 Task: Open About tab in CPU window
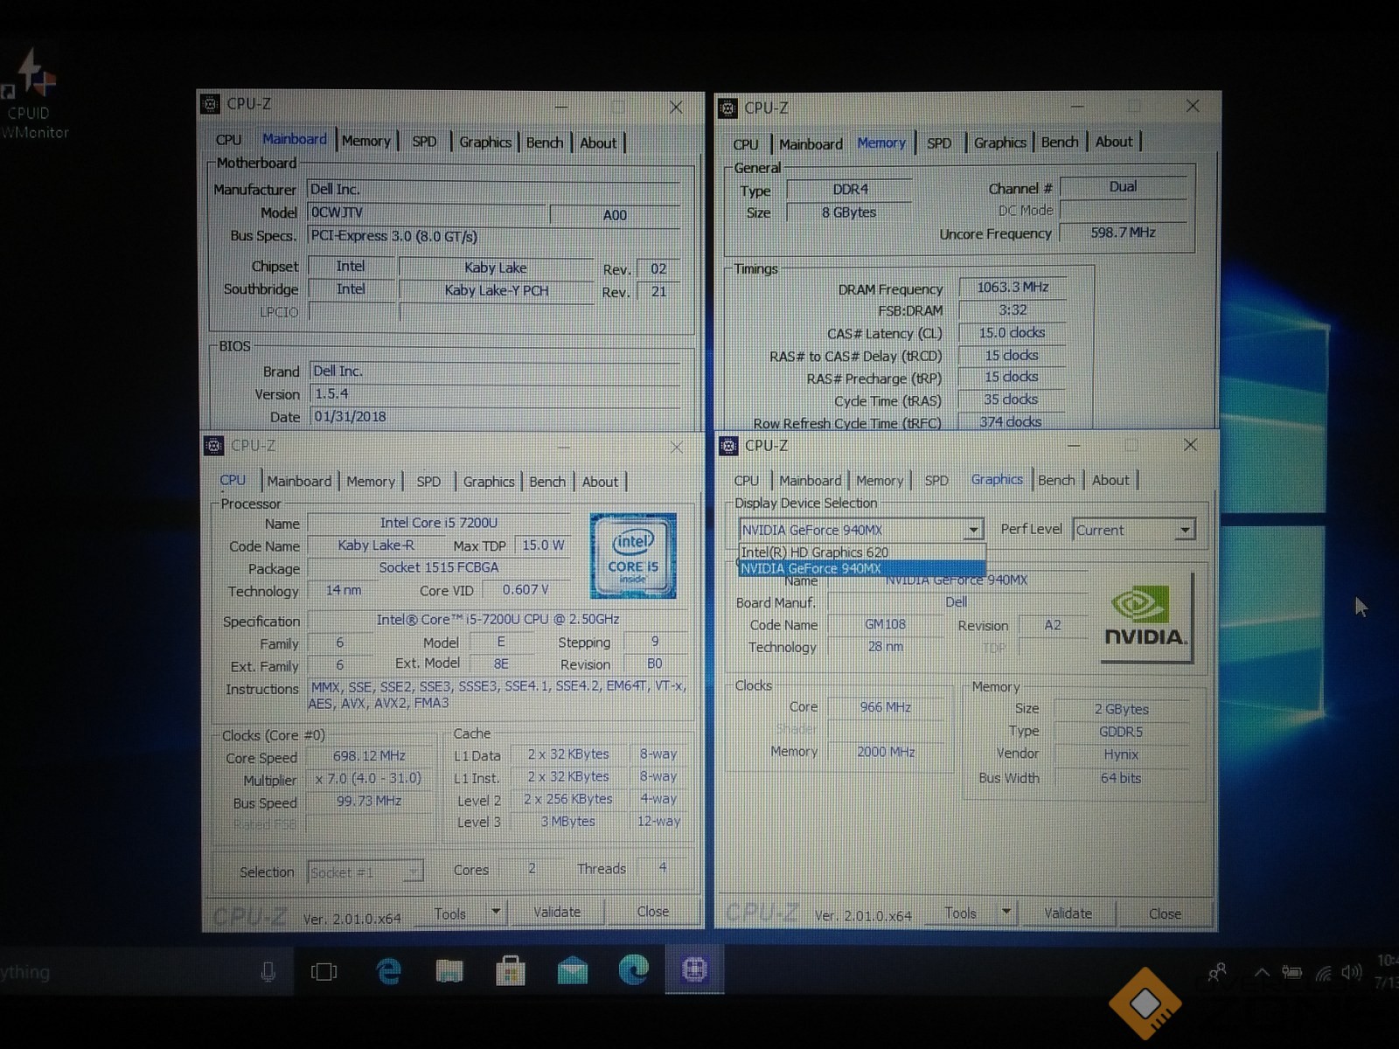click(x=600, y=482)
